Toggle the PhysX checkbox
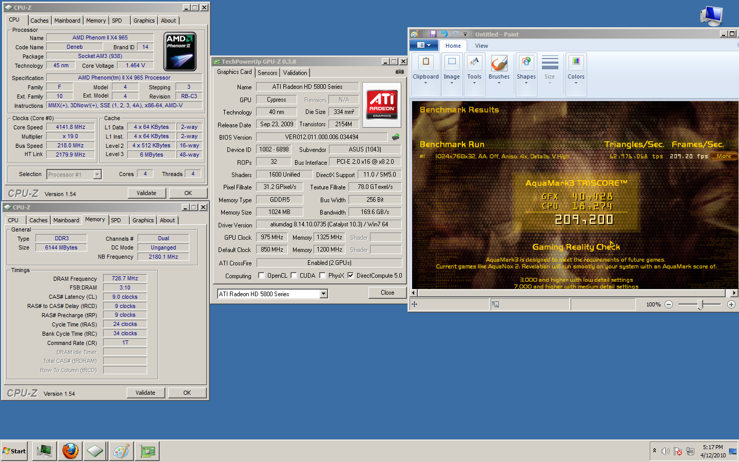 pos(322,276)
